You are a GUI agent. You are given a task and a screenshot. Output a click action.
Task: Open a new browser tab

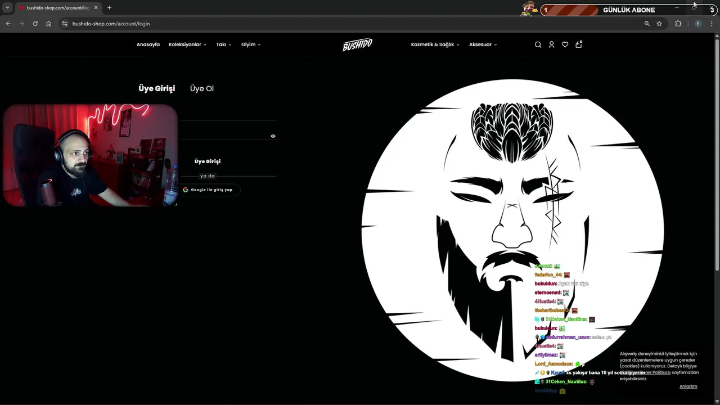point(109,8)
